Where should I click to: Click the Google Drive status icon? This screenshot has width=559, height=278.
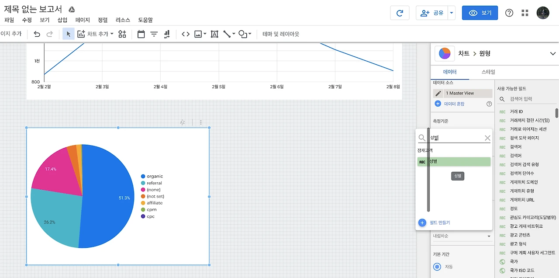pos(72,10)
